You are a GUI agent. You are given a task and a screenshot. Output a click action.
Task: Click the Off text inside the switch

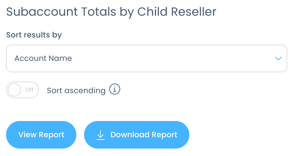29,90
